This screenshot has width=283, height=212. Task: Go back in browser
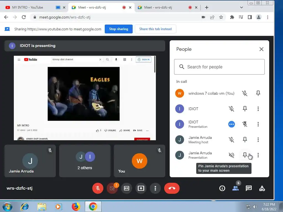point(6,17)
